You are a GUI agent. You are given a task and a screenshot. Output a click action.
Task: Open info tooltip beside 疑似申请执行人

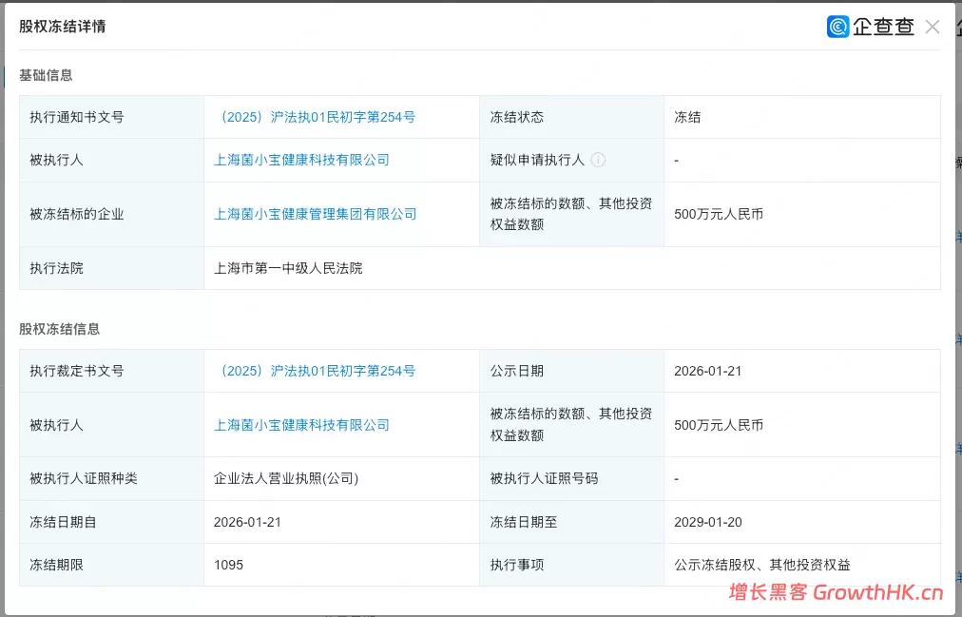(598, 160)
